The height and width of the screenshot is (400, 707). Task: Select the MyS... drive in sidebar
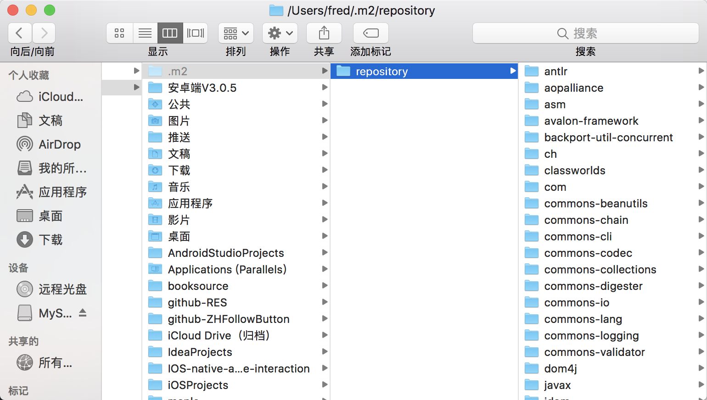pyautogui.click(x=45, y=313)
